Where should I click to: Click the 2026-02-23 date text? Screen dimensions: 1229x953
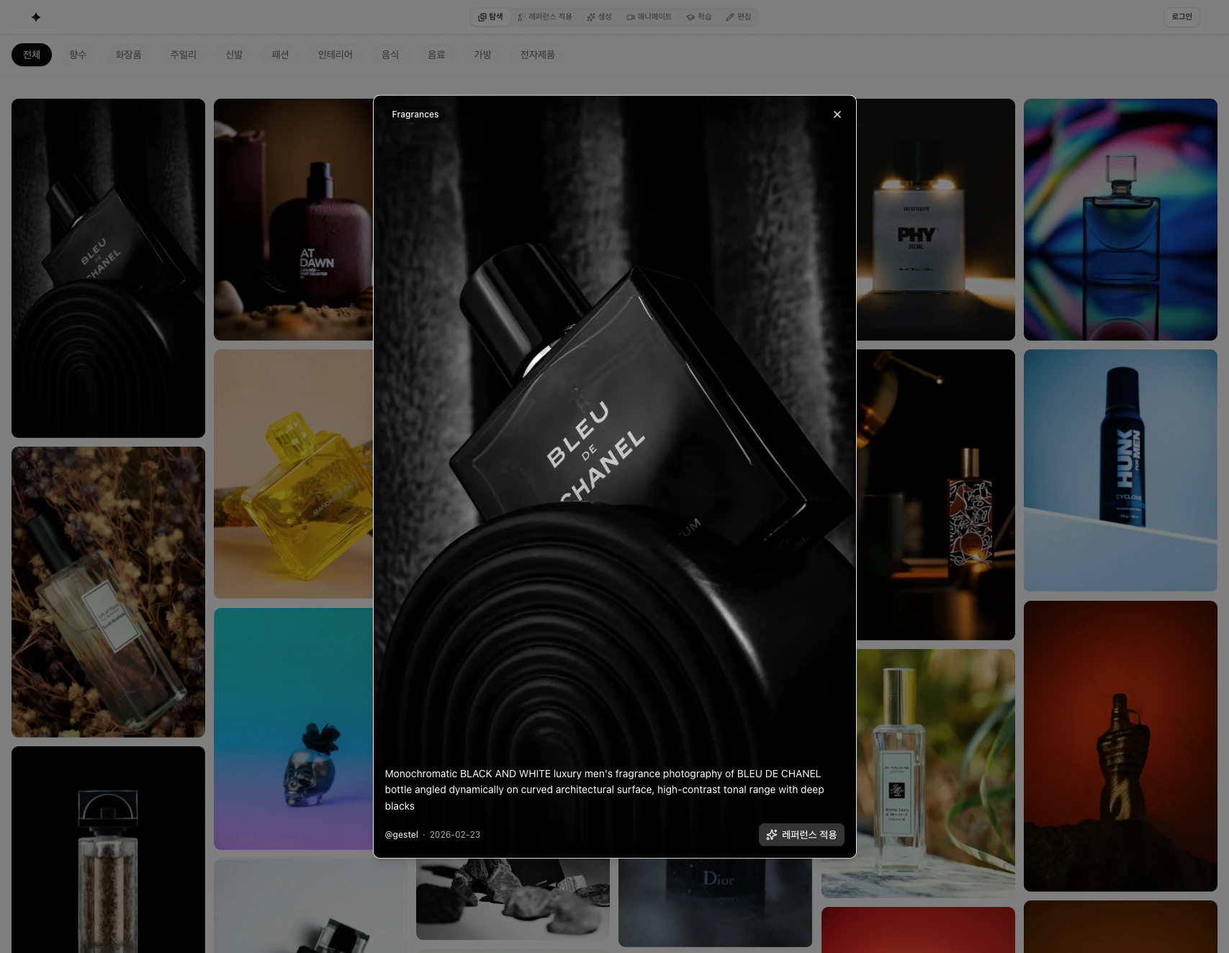pos(455,835)
